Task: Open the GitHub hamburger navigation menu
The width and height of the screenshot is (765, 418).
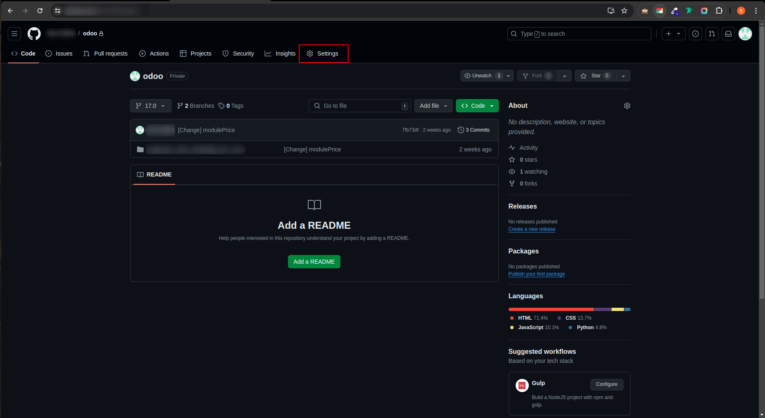Action: point(14,34)
